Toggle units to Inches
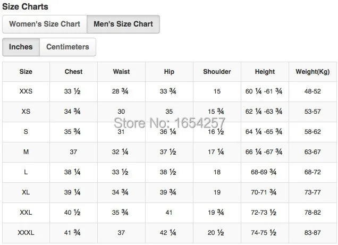338x245 pixels. [21, 47]
